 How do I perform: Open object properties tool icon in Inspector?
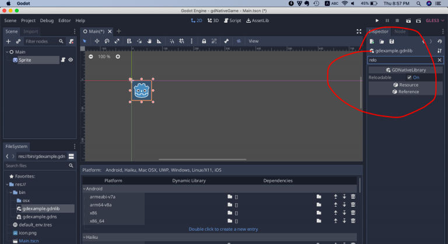click(440, 51)
